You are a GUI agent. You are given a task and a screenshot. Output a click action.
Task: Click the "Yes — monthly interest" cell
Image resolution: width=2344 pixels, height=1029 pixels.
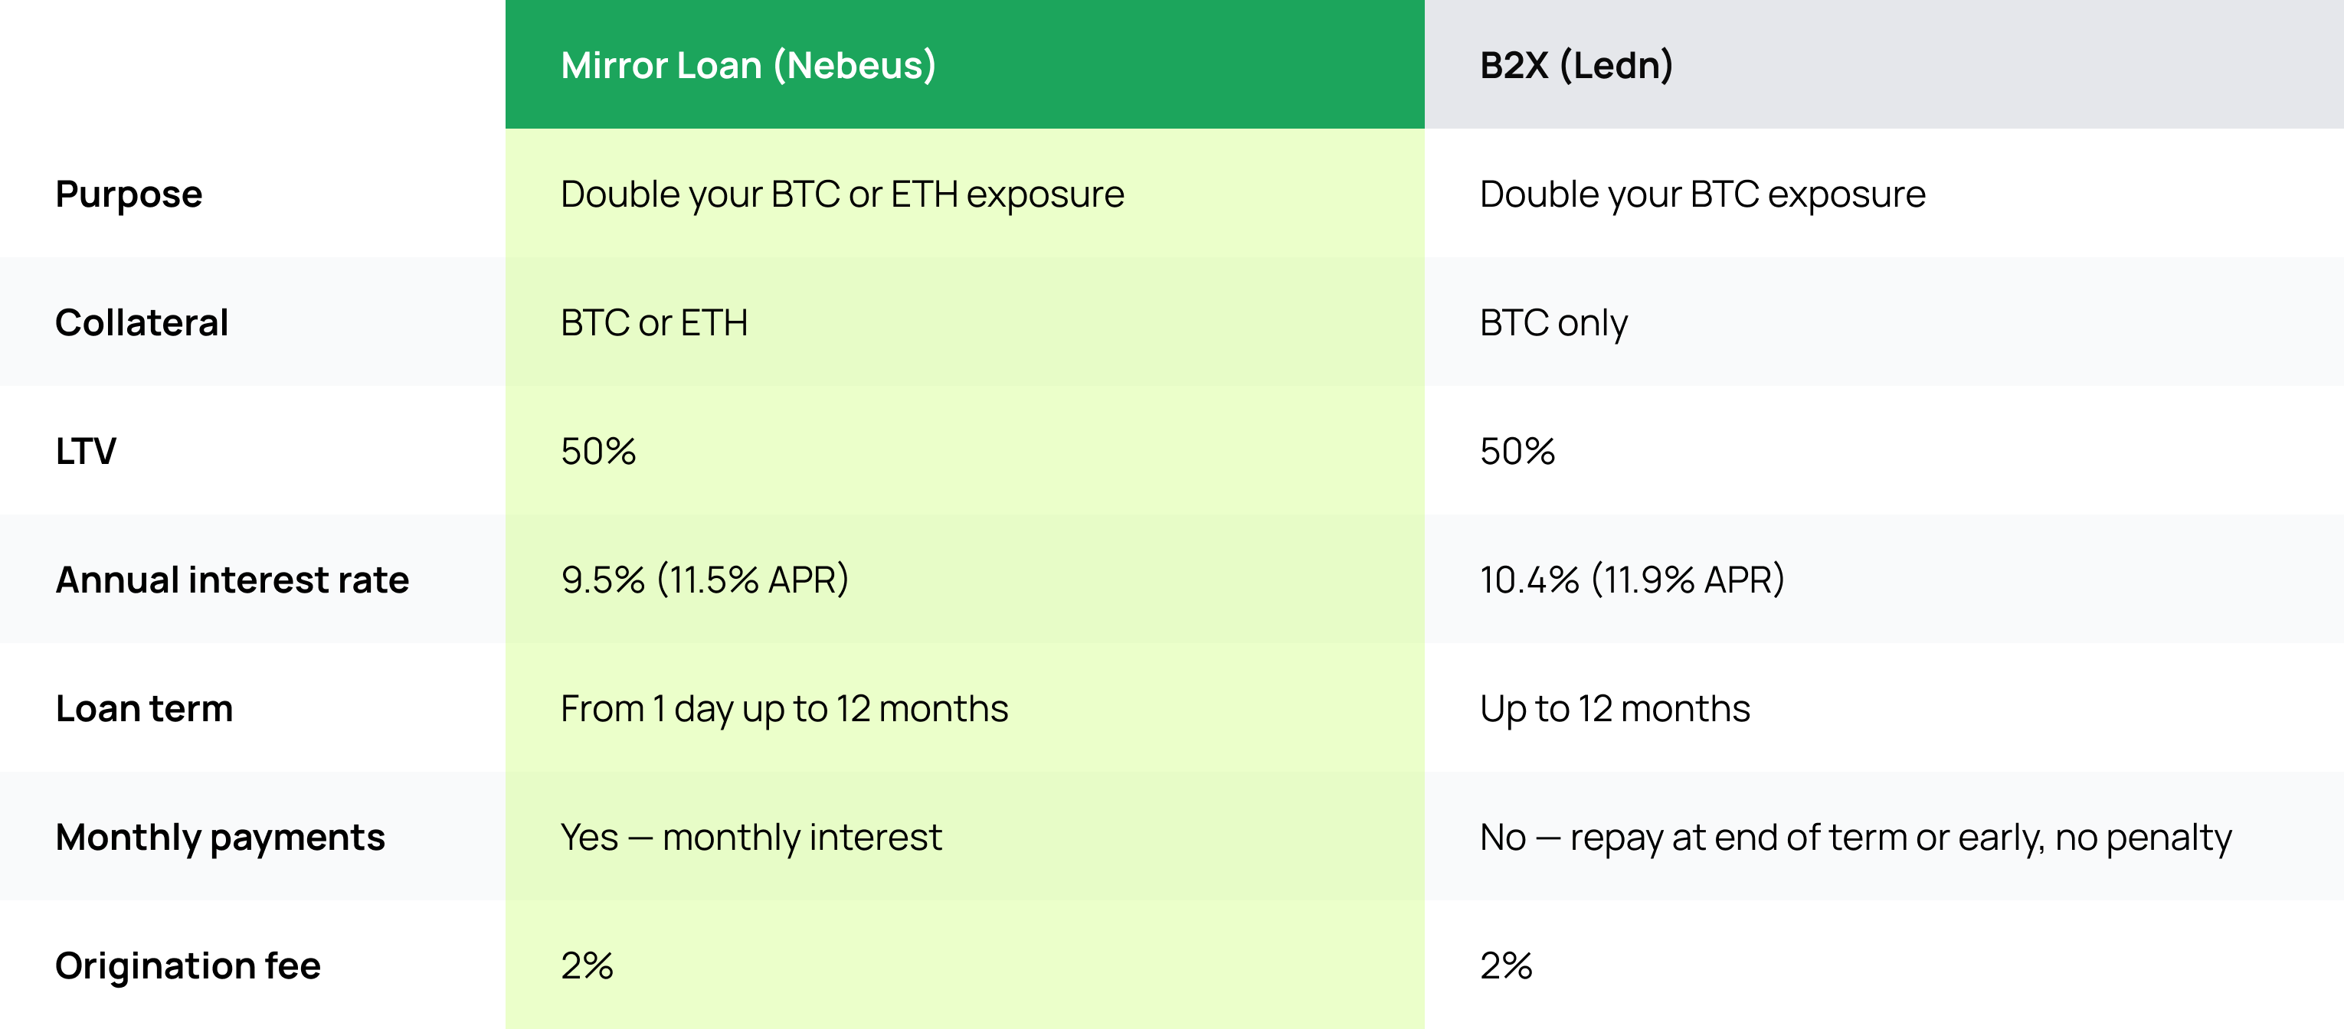point(751,837)
